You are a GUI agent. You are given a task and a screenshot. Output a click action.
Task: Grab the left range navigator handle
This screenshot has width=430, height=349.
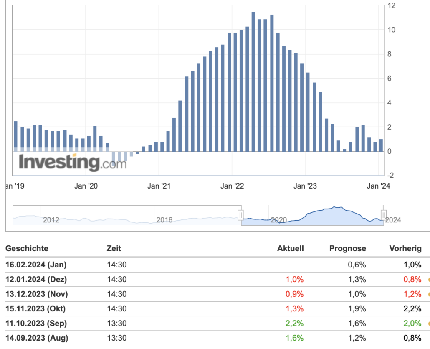coord(241,215)
